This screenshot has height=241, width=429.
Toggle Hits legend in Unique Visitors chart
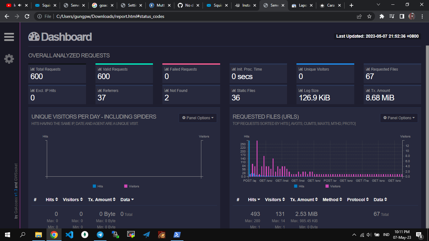(98, 186)
